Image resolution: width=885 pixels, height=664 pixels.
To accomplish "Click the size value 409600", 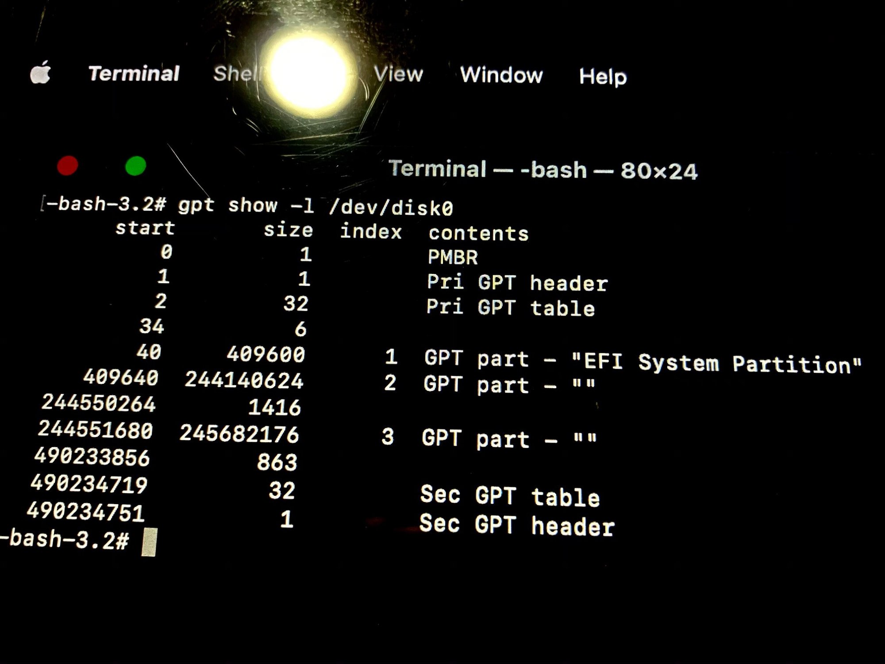I will (x=266, y=354).
